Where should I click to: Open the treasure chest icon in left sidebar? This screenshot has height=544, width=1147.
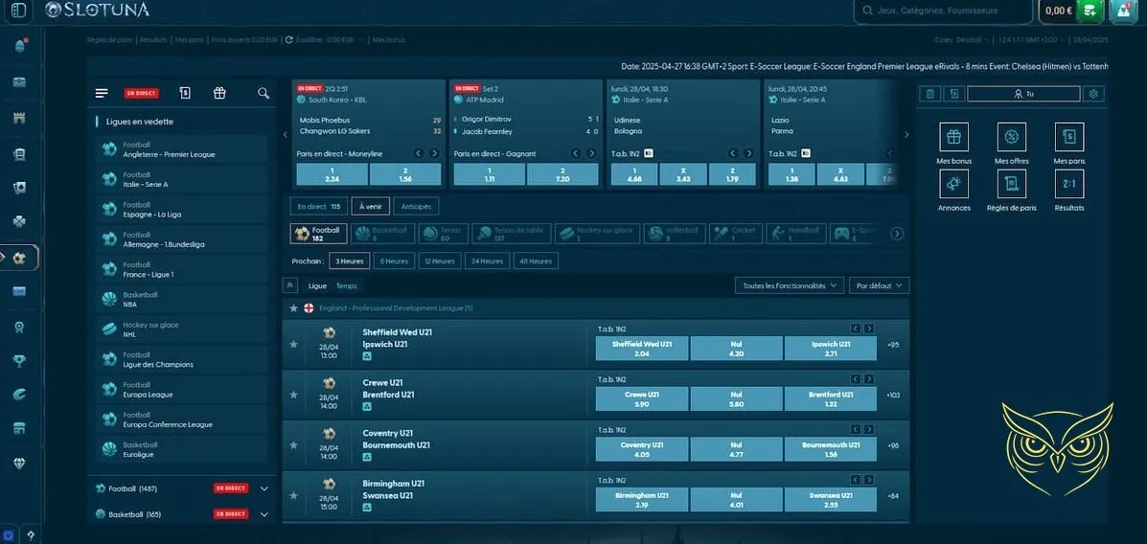point(20,82)
